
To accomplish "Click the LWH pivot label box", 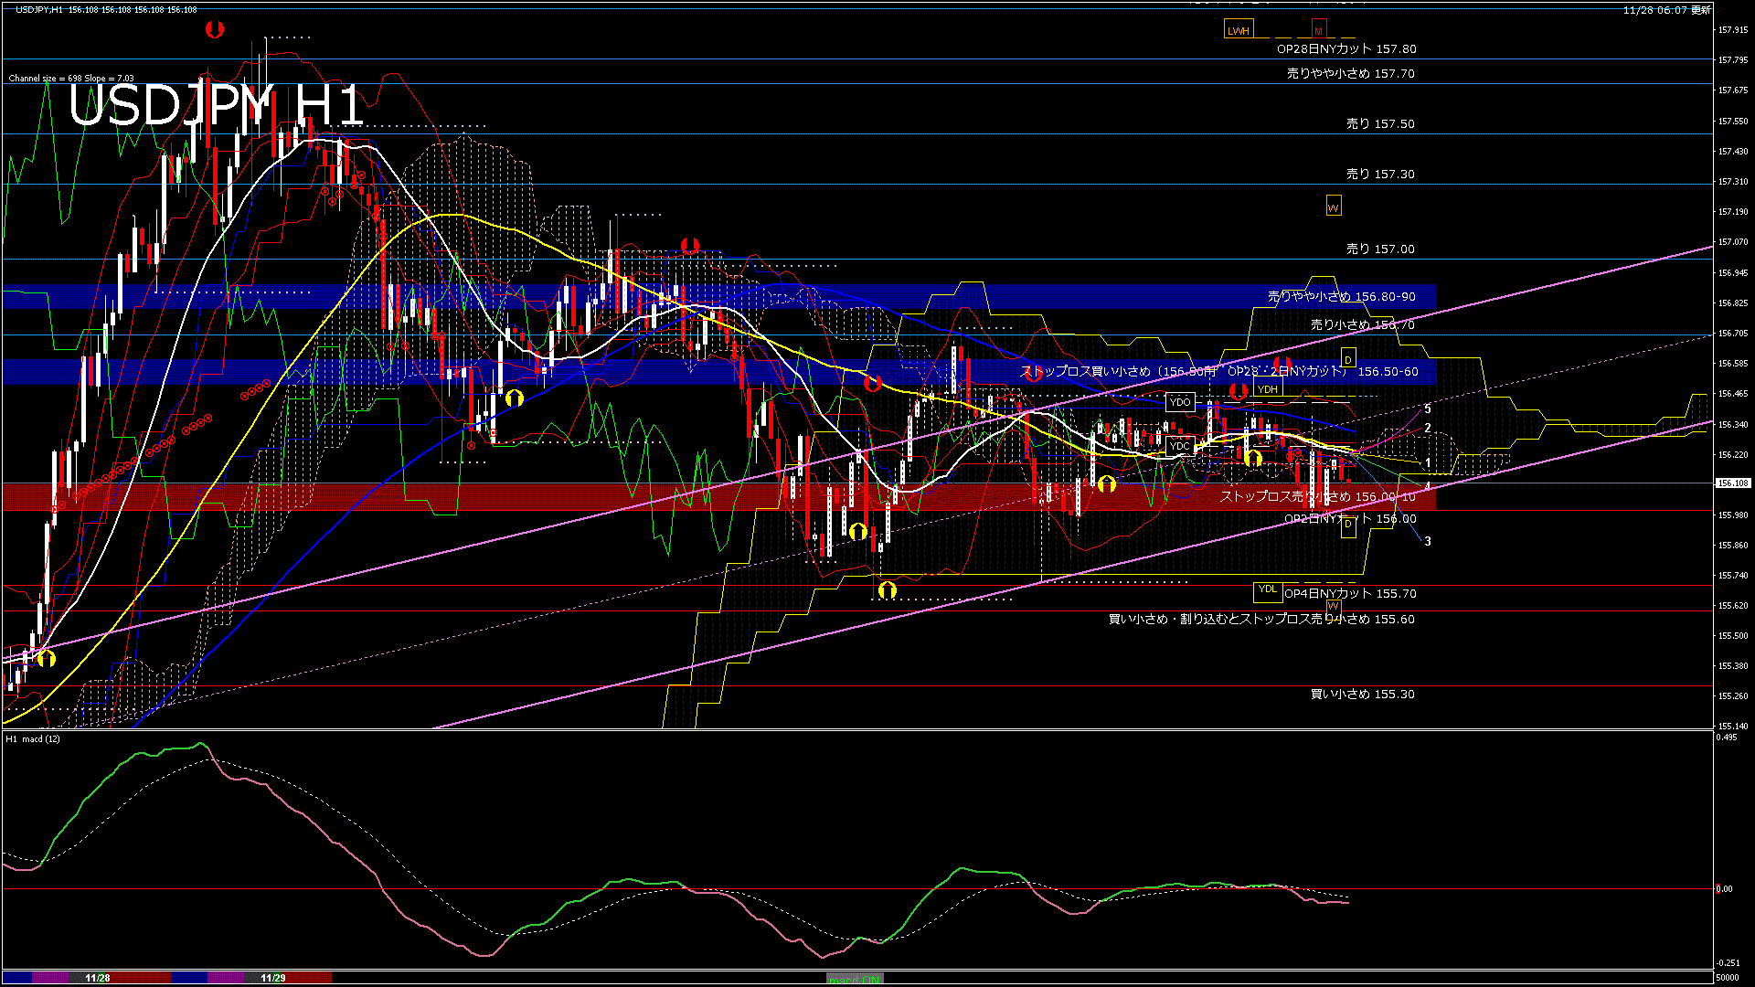I will (1238, 30).
